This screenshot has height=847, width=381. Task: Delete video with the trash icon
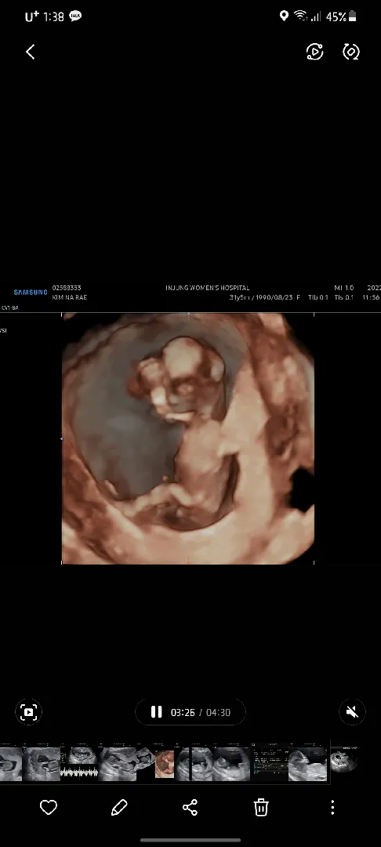261,807
